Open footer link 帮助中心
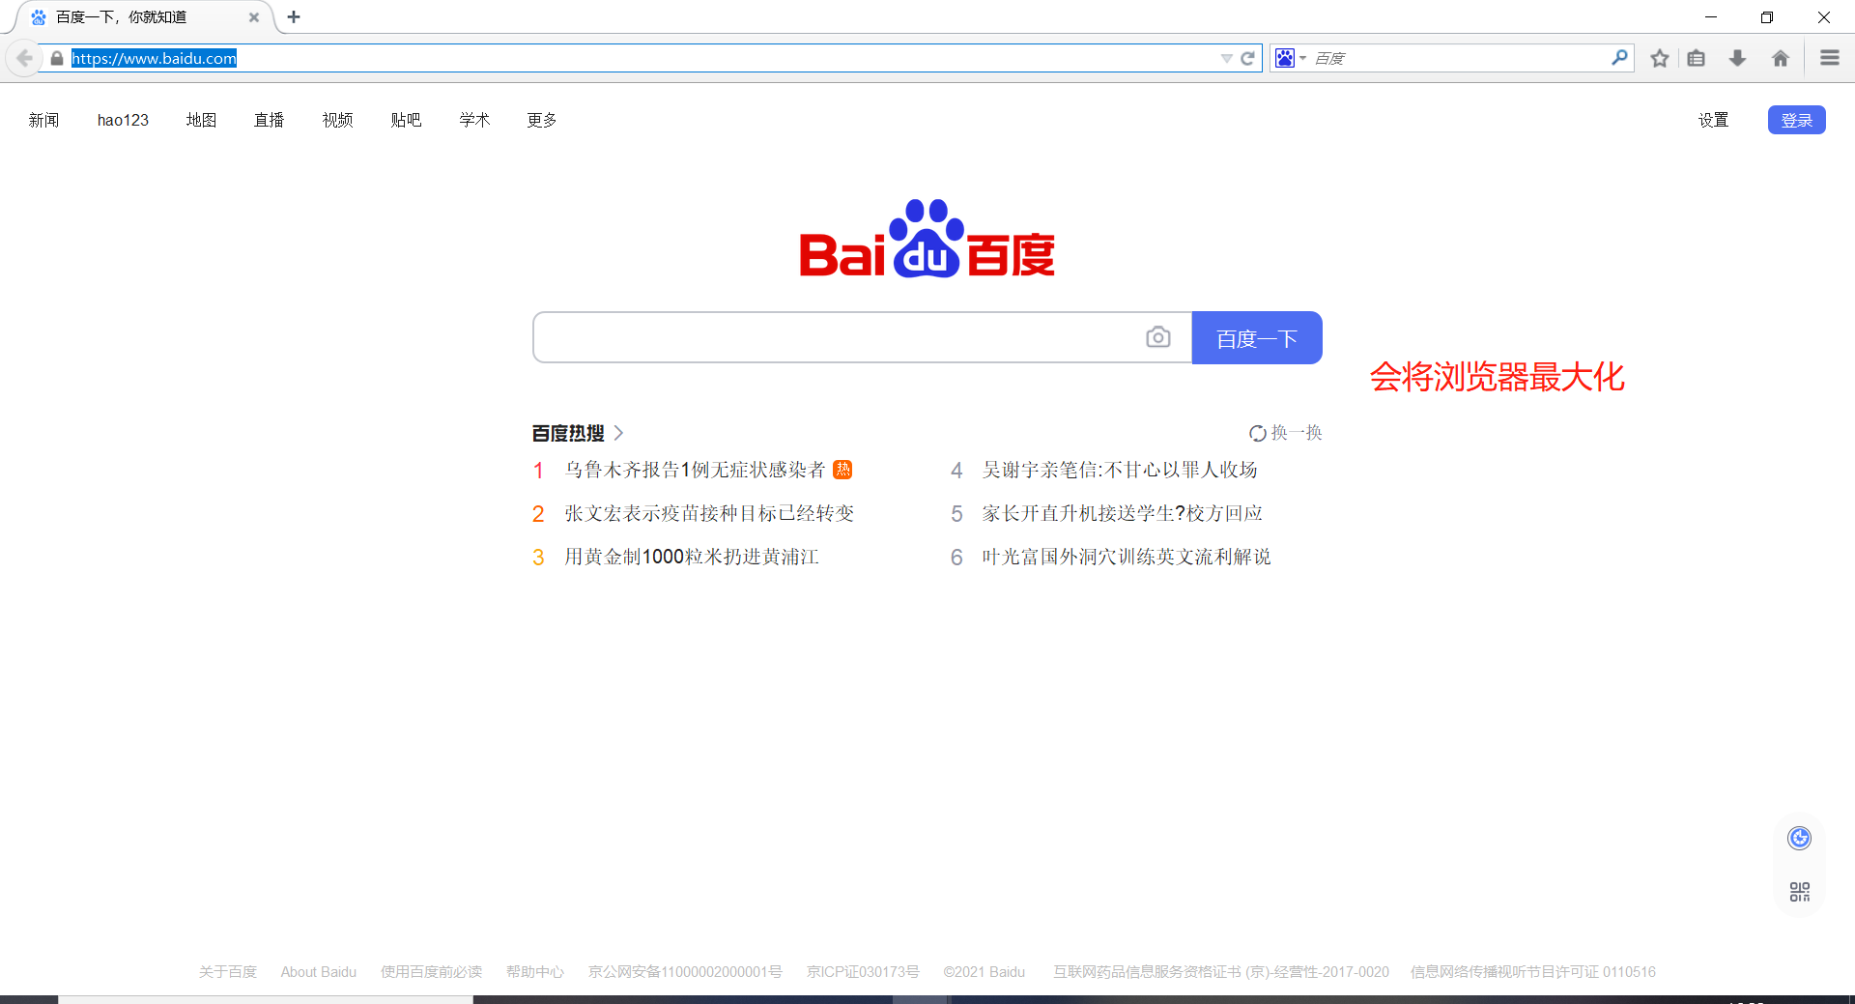The width and height of the screenshot is (1855, 1004). point(535,972)
